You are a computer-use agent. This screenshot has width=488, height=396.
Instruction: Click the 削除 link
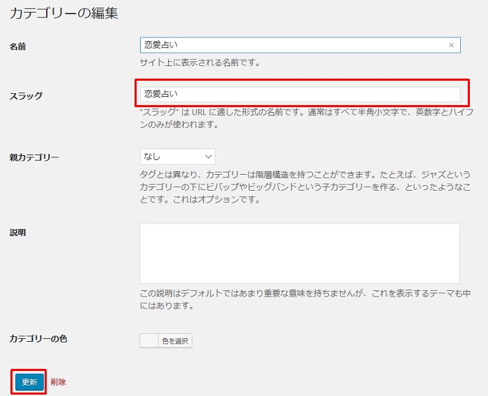[58, 382]
